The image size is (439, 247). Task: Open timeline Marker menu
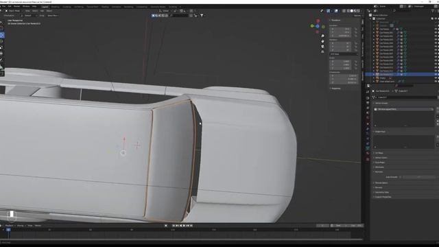click(x=38, y=226)
